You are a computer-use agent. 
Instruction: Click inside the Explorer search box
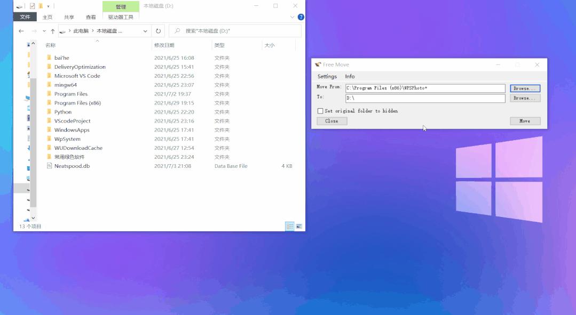(235, 30)
